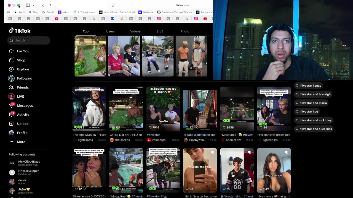Open the International BA.basketball bookmark
This screenshot has width=353, height=198.
[117, 12]
